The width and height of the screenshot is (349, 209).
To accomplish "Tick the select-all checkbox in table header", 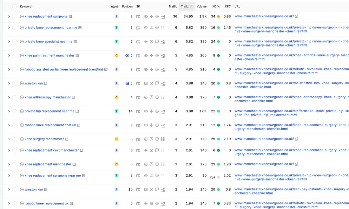I will (15, 6).
